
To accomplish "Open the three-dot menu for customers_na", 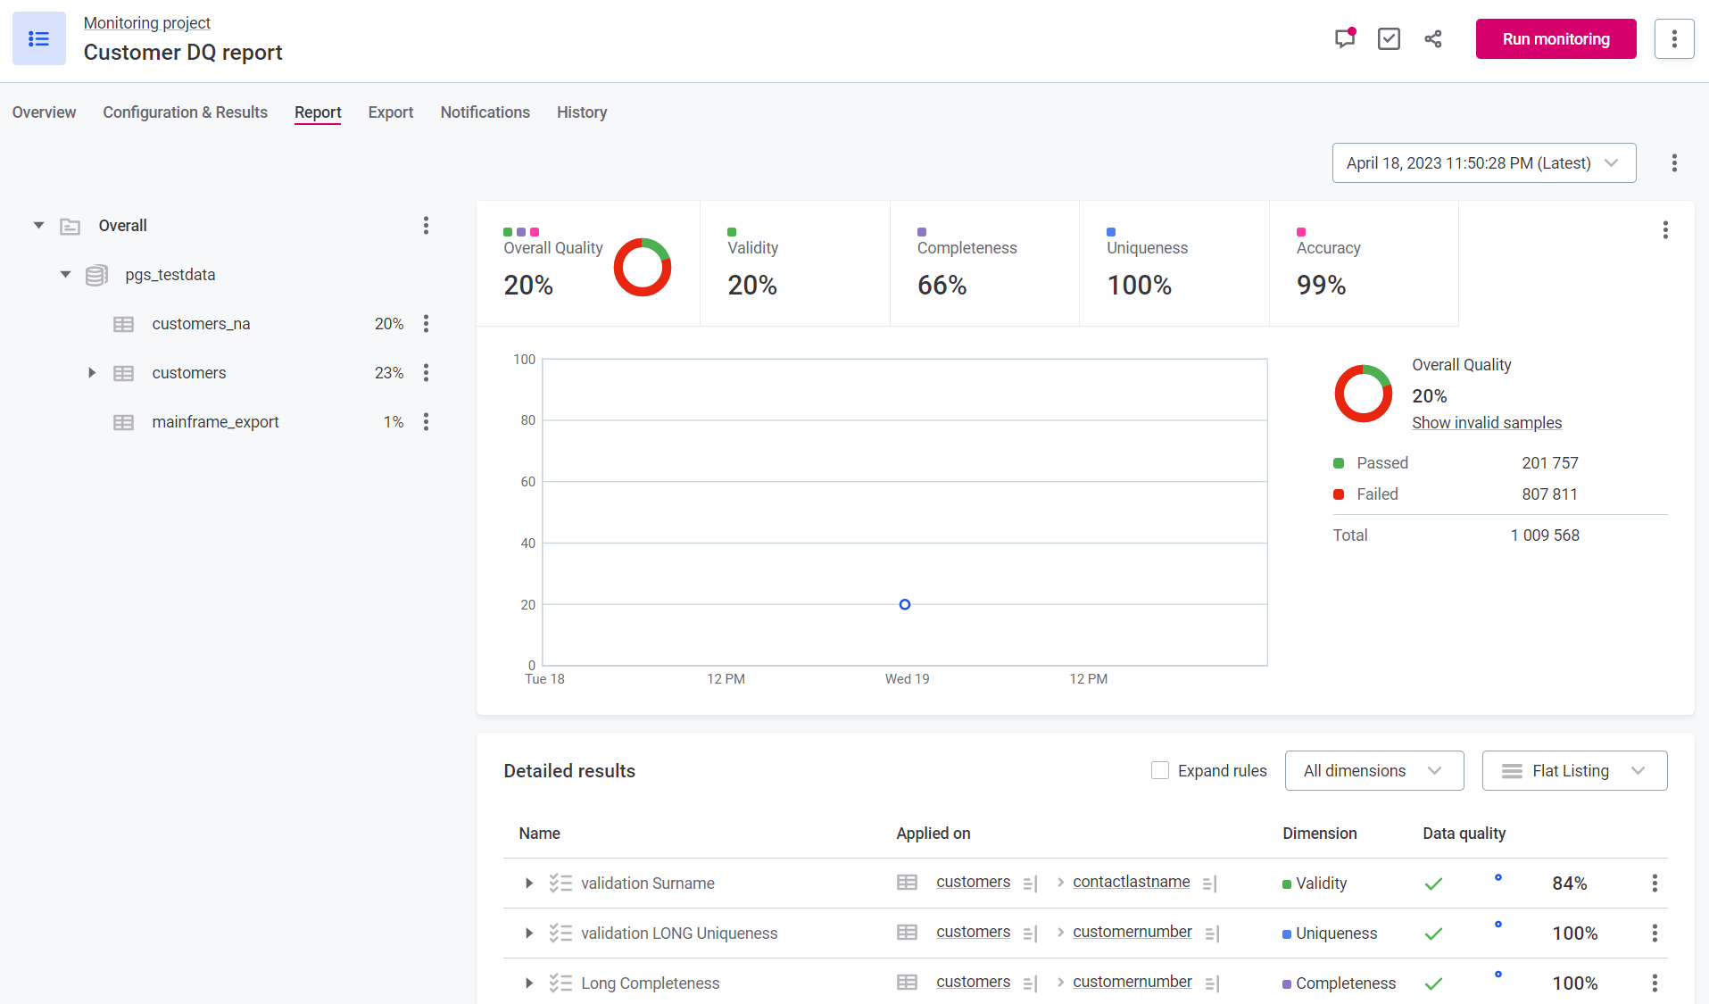I will tap(426, 324).
